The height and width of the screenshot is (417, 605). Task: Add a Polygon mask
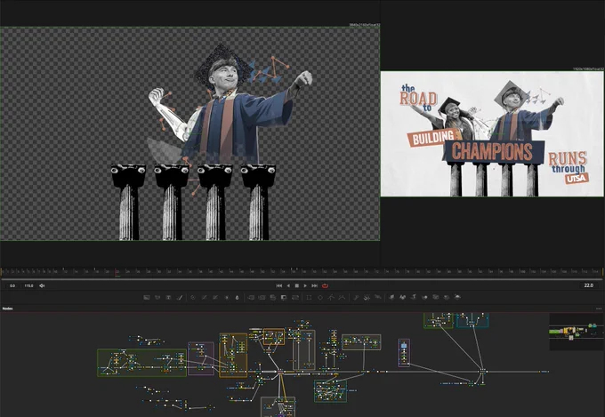pos(331,298)
